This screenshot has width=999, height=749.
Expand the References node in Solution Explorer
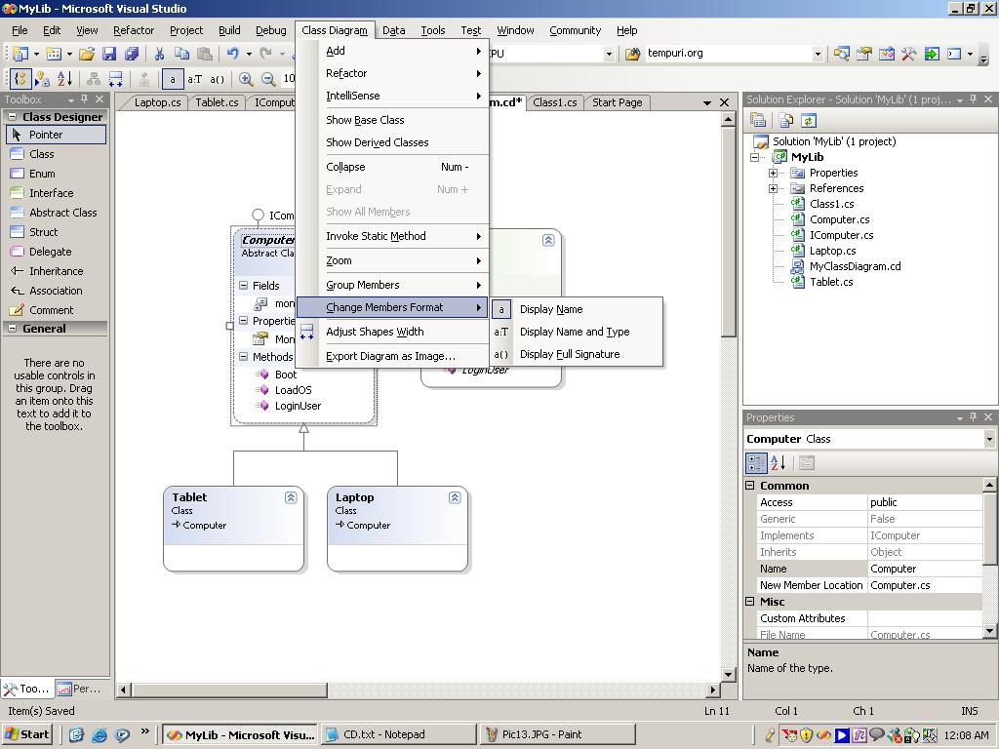(773, 188)
